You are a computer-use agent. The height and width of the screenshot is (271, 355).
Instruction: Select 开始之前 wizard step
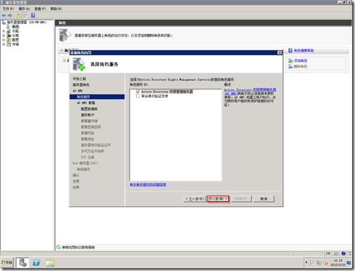tap(80, 79)
